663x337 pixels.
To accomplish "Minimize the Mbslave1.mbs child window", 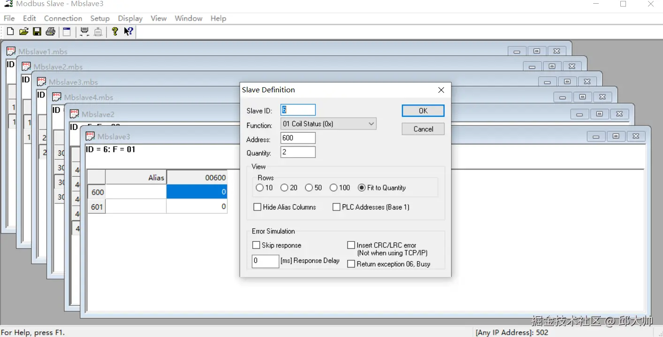I will [x=517, y=51].
